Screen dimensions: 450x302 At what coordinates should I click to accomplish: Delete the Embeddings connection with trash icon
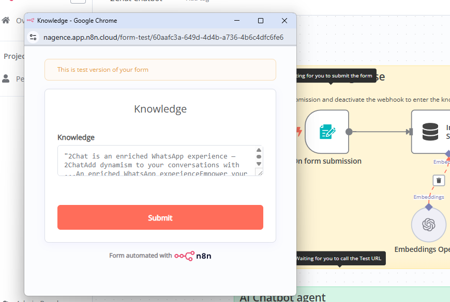tap(439, 180)
